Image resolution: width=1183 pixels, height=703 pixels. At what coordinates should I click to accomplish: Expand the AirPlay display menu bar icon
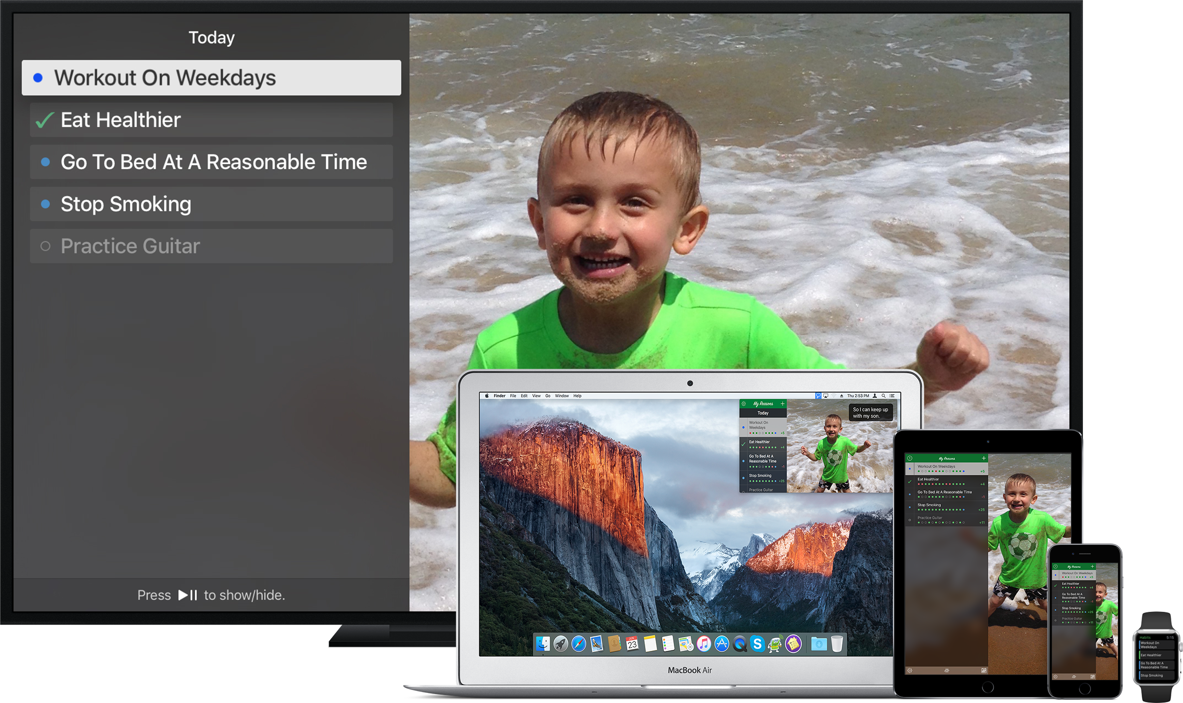(x=826, y=396)
